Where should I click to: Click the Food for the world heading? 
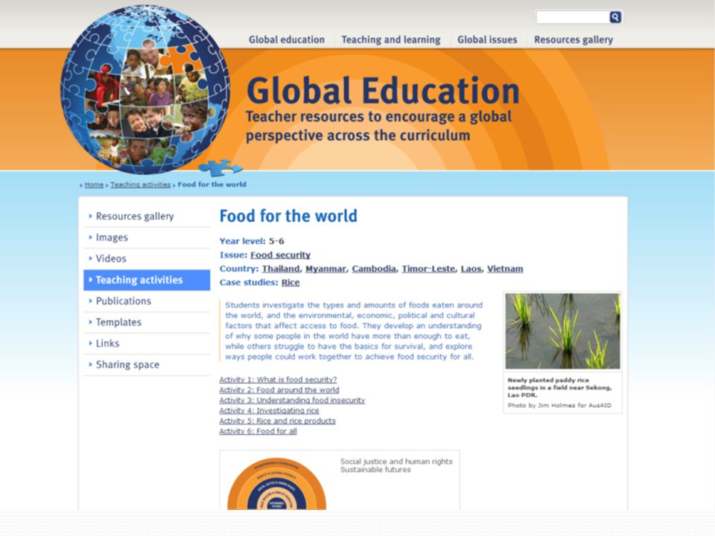[288, 216]
